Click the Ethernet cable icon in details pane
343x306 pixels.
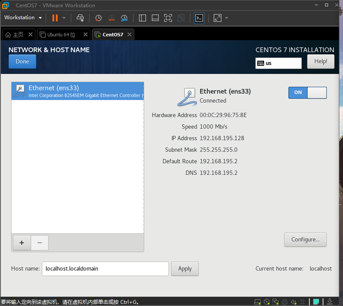click(187, 97)
